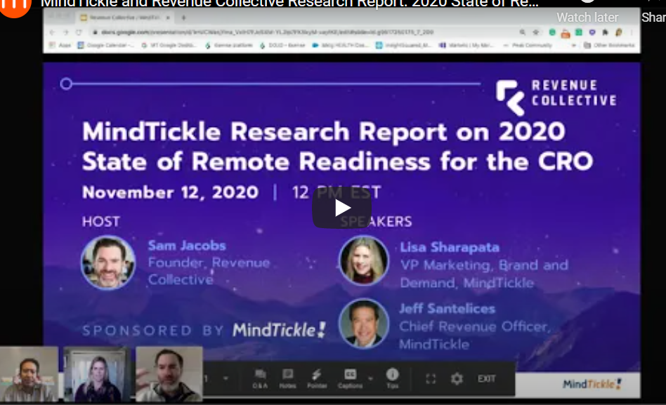Expand the Captions dropdown arrow
666x405 pixels.
(x=370, y=379)
